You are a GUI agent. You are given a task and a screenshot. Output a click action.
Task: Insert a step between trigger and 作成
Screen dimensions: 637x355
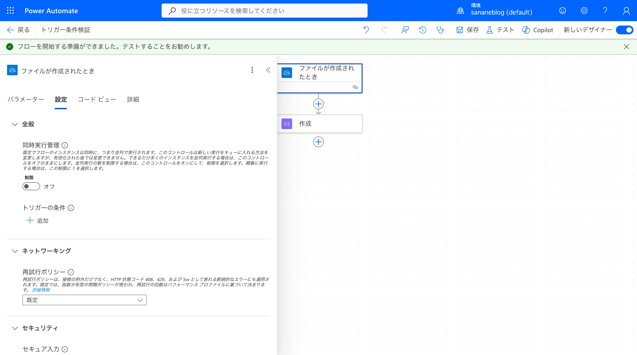(318, 104)
